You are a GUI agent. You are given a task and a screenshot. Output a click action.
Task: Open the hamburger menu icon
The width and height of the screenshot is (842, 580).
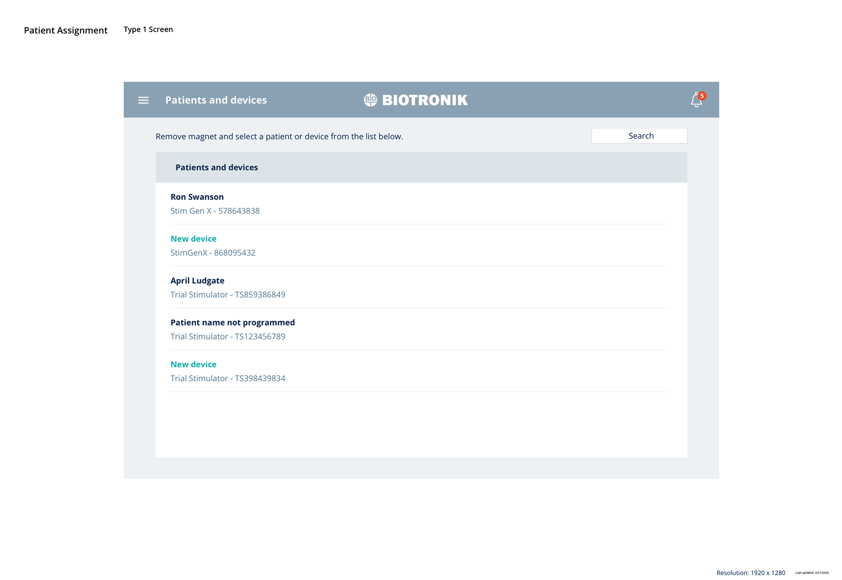[143, 100]
